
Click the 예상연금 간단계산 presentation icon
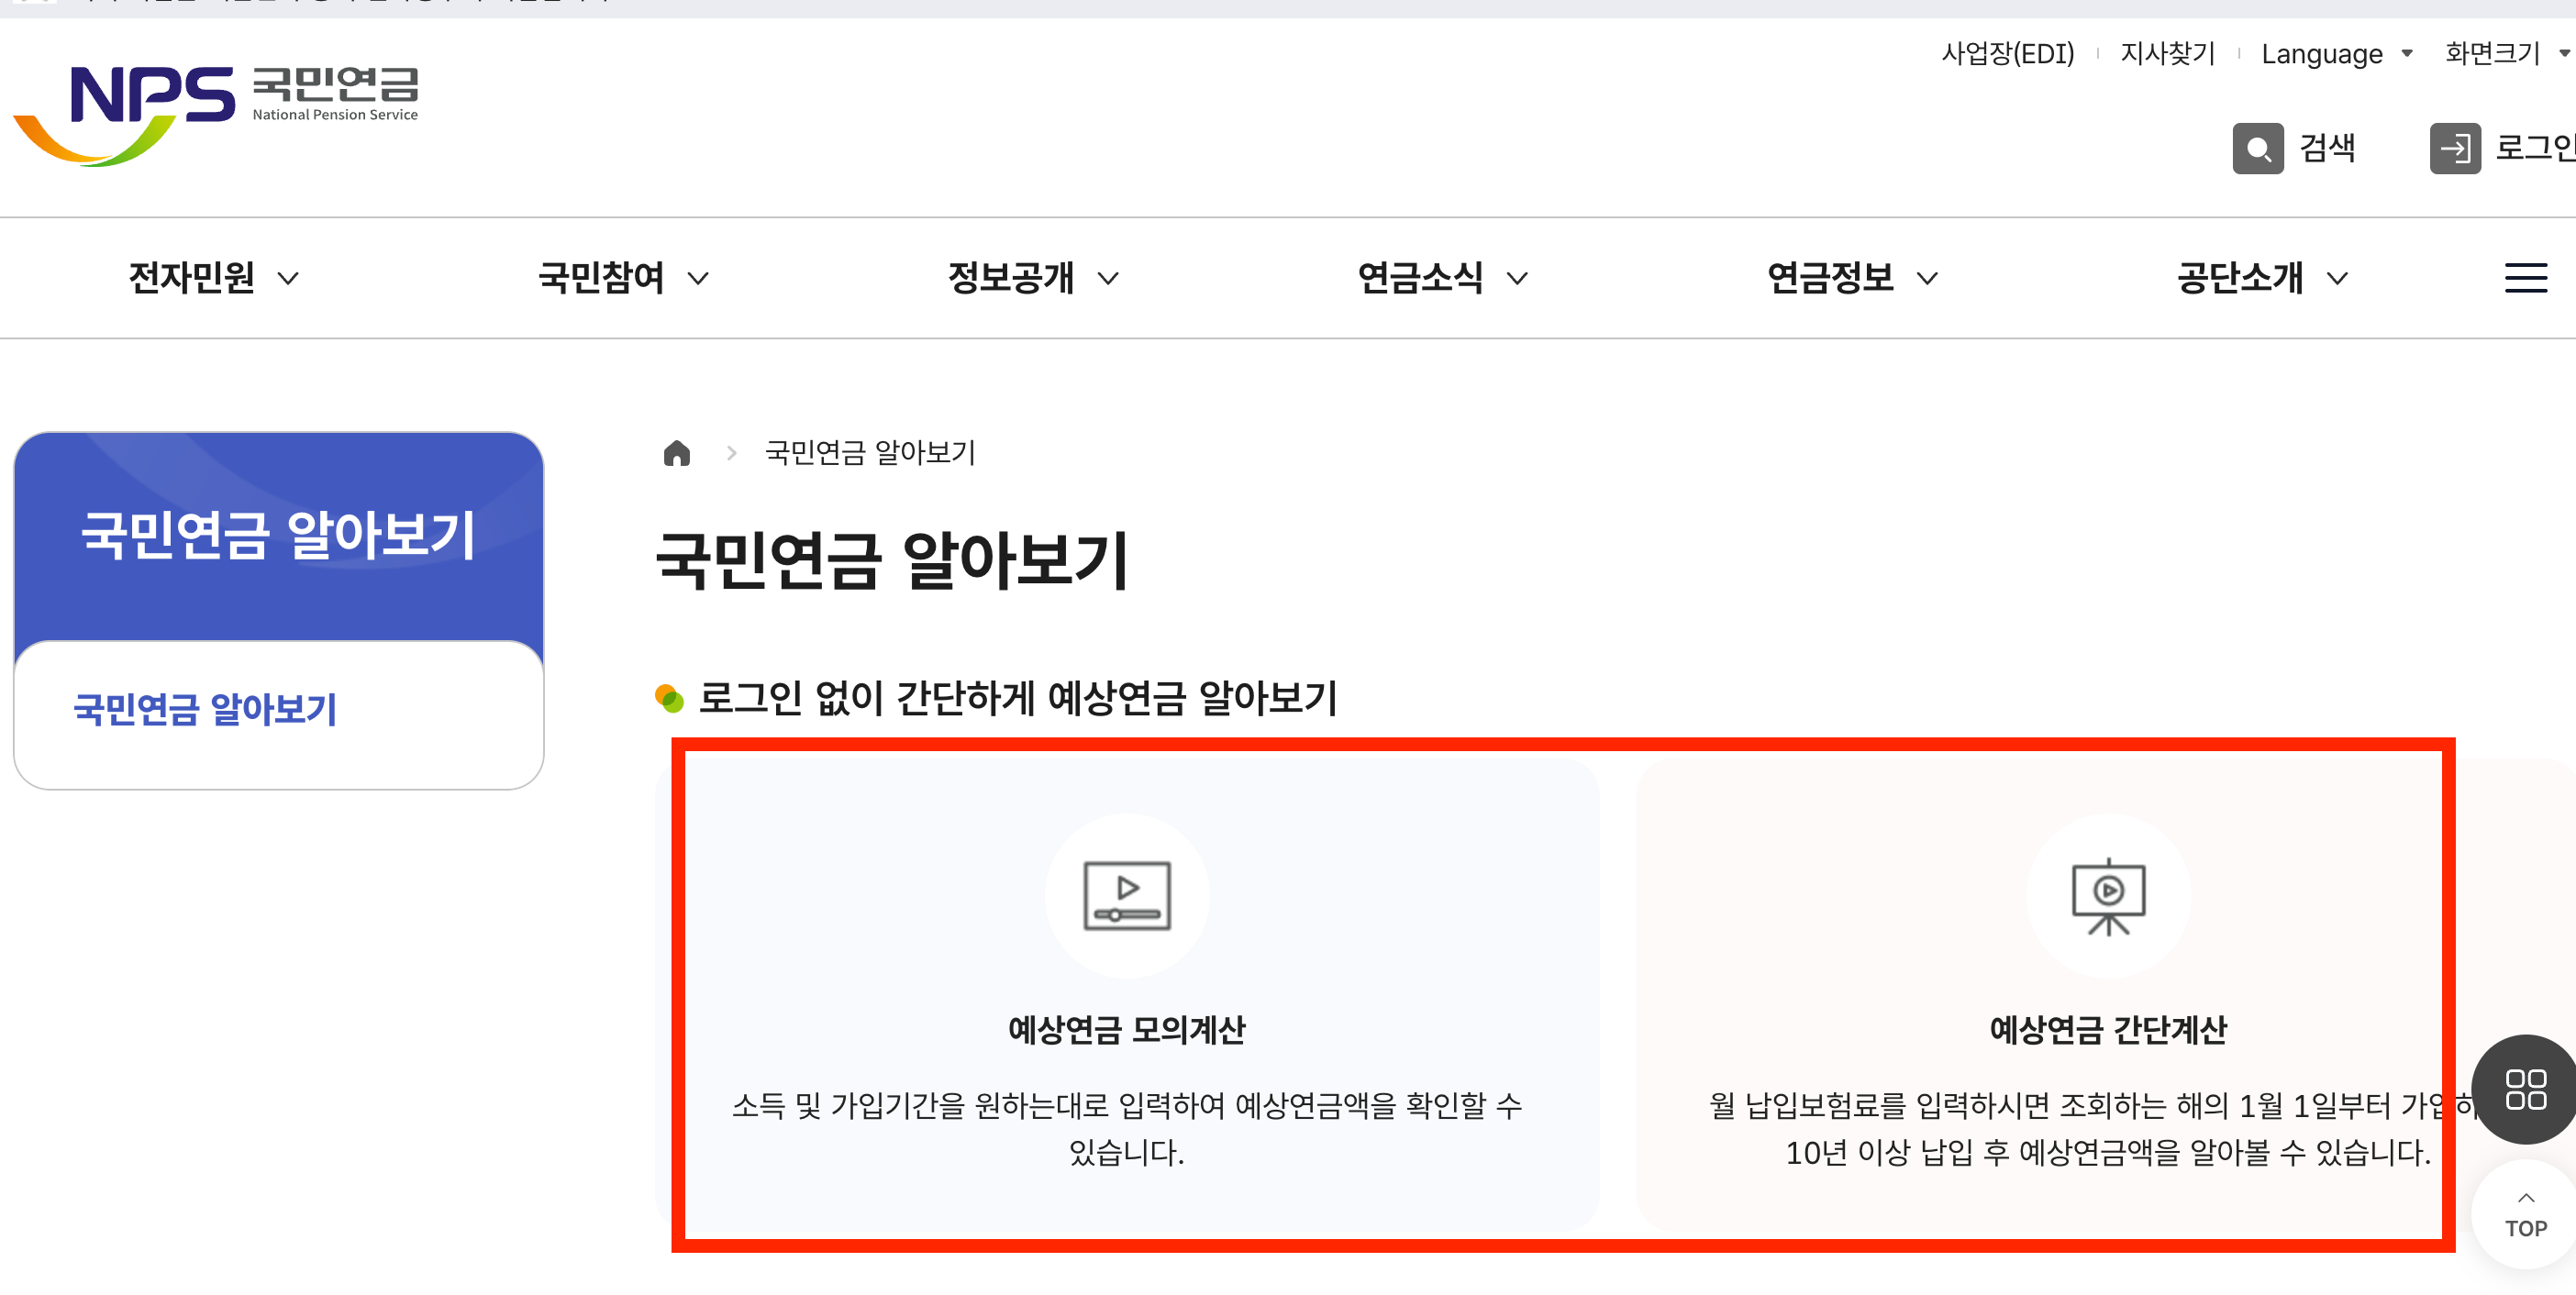(2107, 894)
